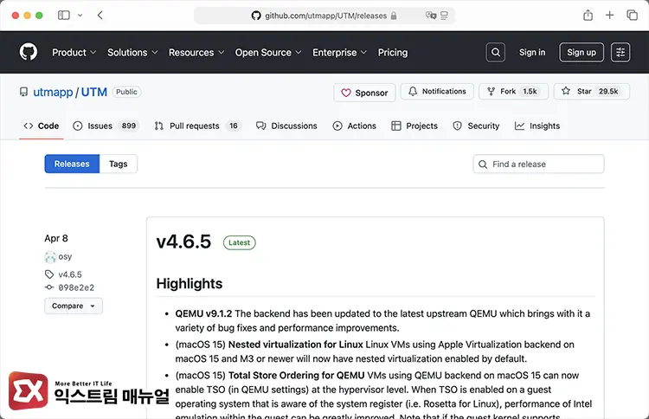Click the translate icon in address bar
The height and width of the screenshot is (419, 649).
click(431, 16)
